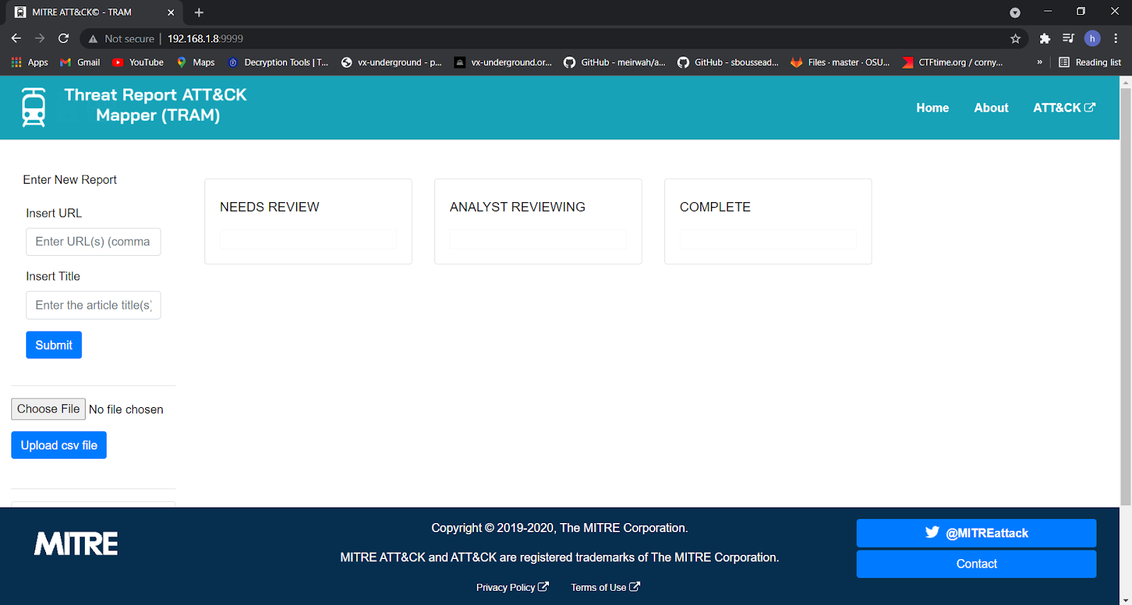This screenshot has height=605, width=1132.
Task: Bookmark this page with the star icon
Action: click(1015, 39)
